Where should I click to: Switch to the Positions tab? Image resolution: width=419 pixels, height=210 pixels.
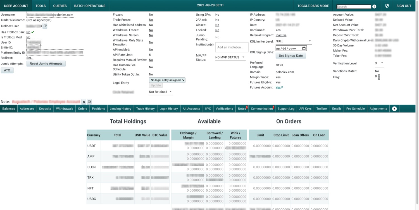coord(98,109)
